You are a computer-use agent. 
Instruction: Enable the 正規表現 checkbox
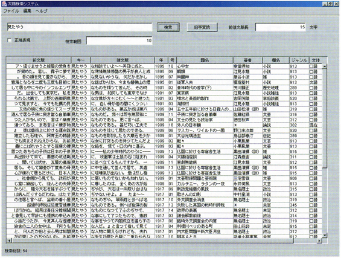tap(9, 40)
